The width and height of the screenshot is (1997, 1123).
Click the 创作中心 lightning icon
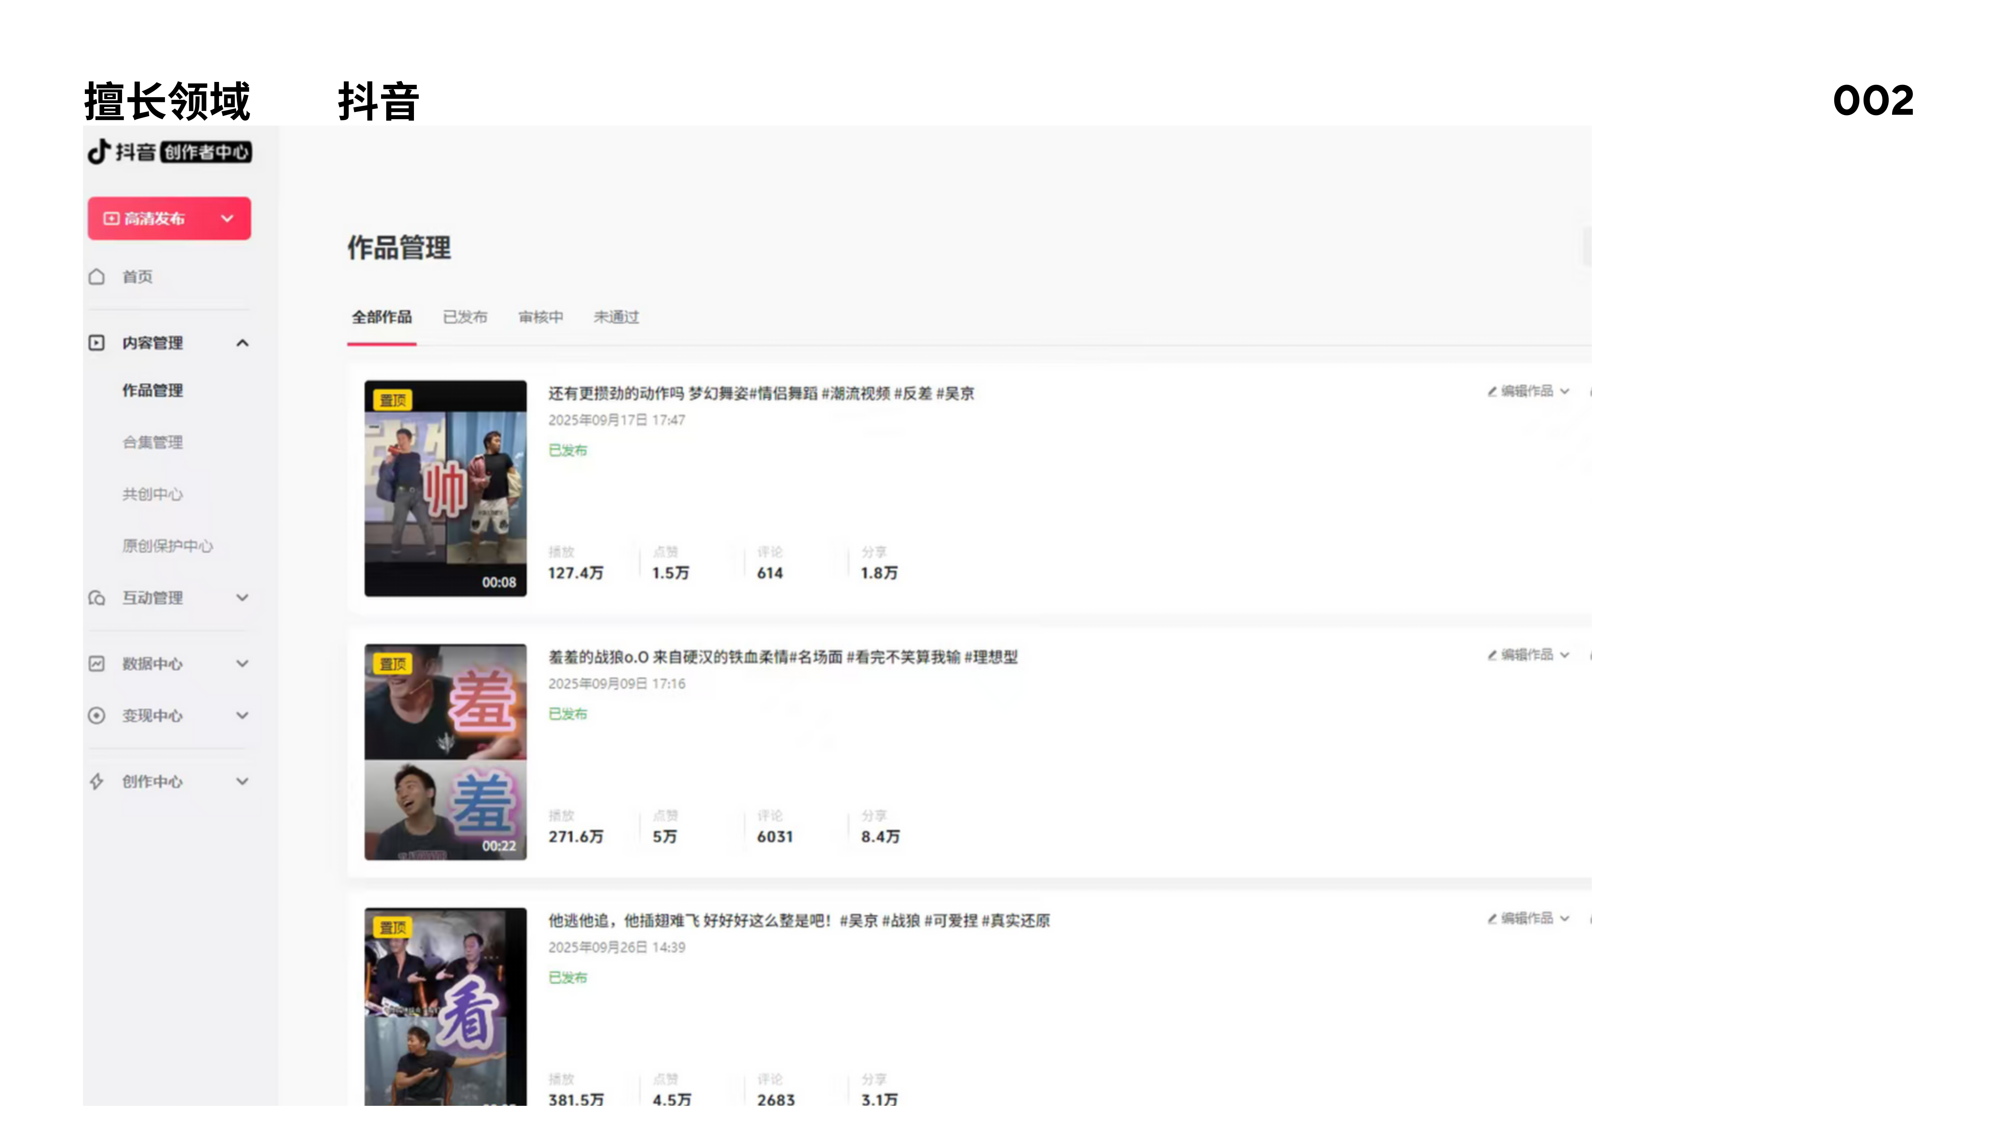coord(96,781)
